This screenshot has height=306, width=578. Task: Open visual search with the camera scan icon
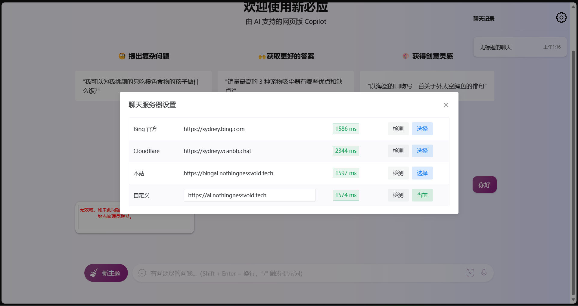click(470, 273)
